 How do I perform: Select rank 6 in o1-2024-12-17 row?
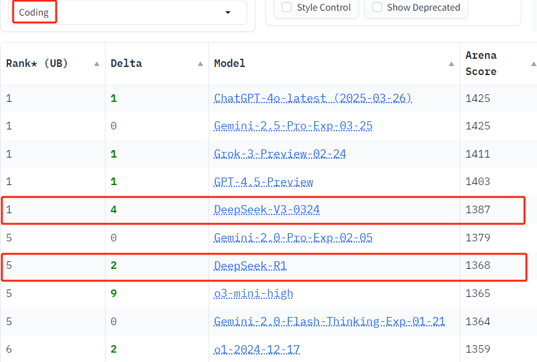[x=9, y=349]
